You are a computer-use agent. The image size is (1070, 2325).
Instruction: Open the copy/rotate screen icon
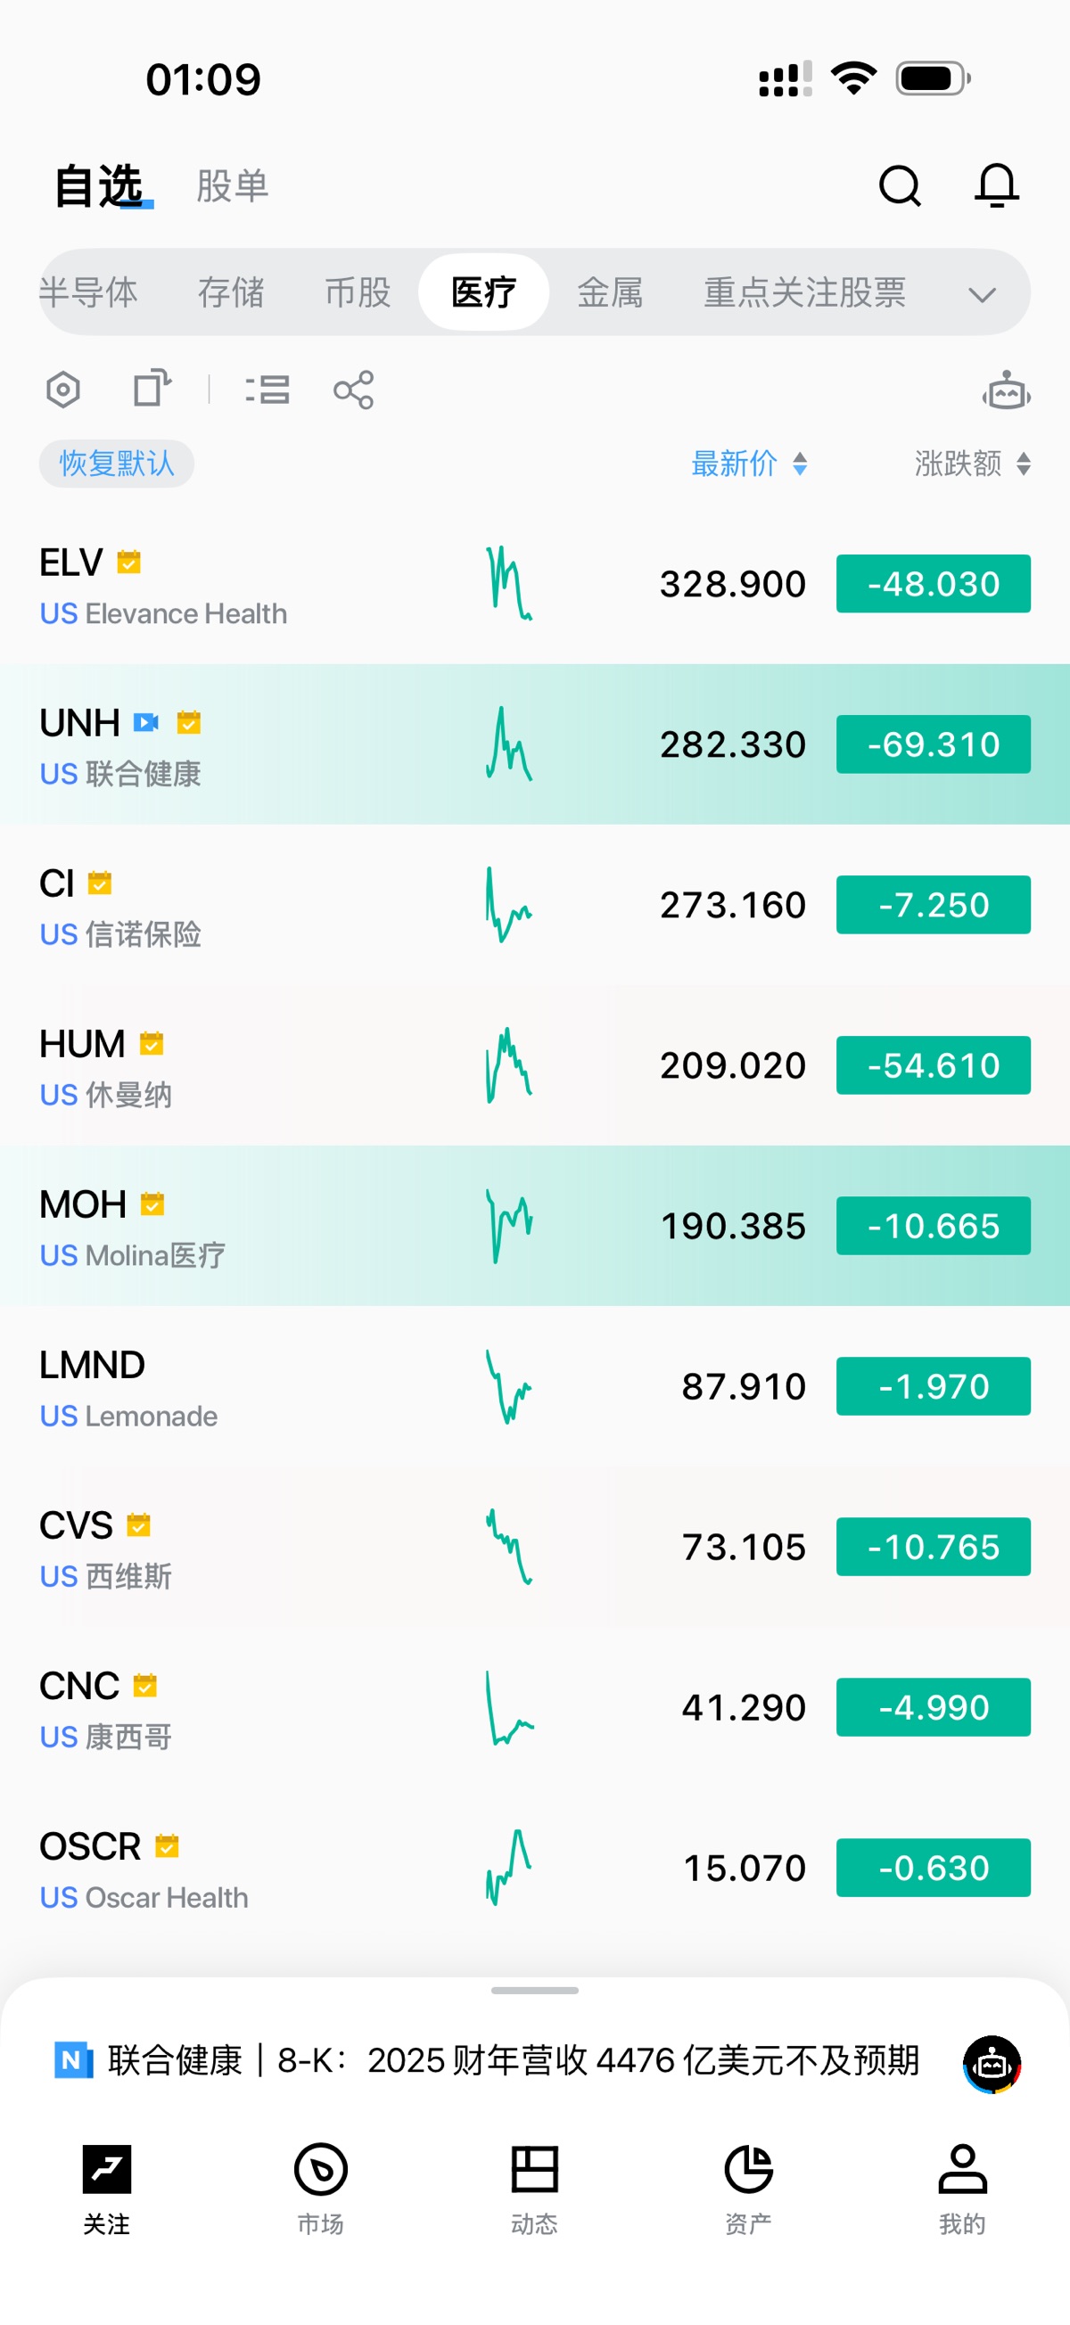[152, 389]
